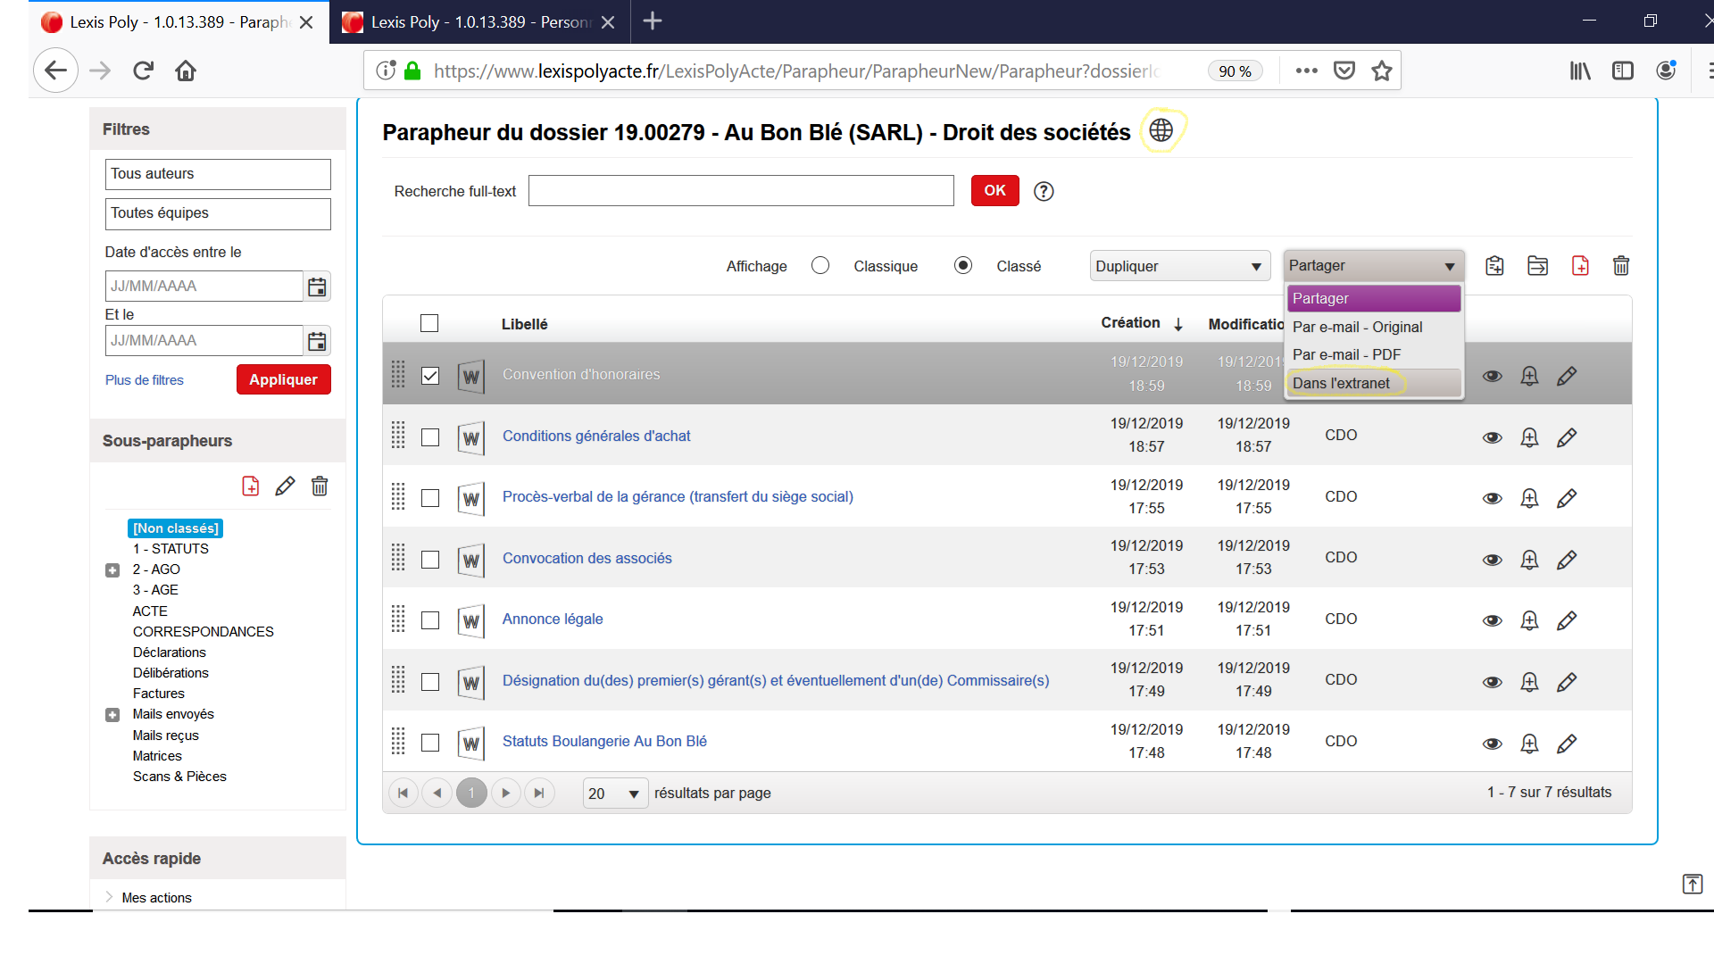Check the Annonce légale checkbox
Viewport: 1714px width, 964px height.
(430, 620)
